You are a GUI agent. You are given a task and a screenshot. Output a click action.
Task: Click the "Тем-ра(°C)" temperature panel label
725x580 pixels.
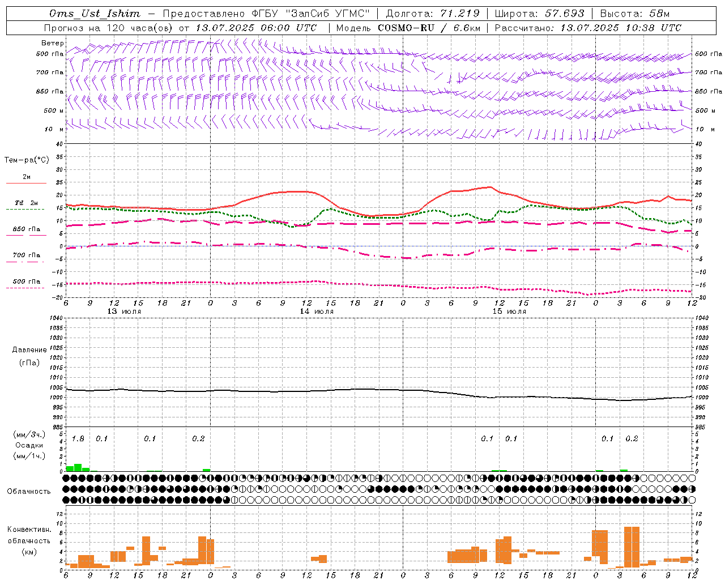27,160
